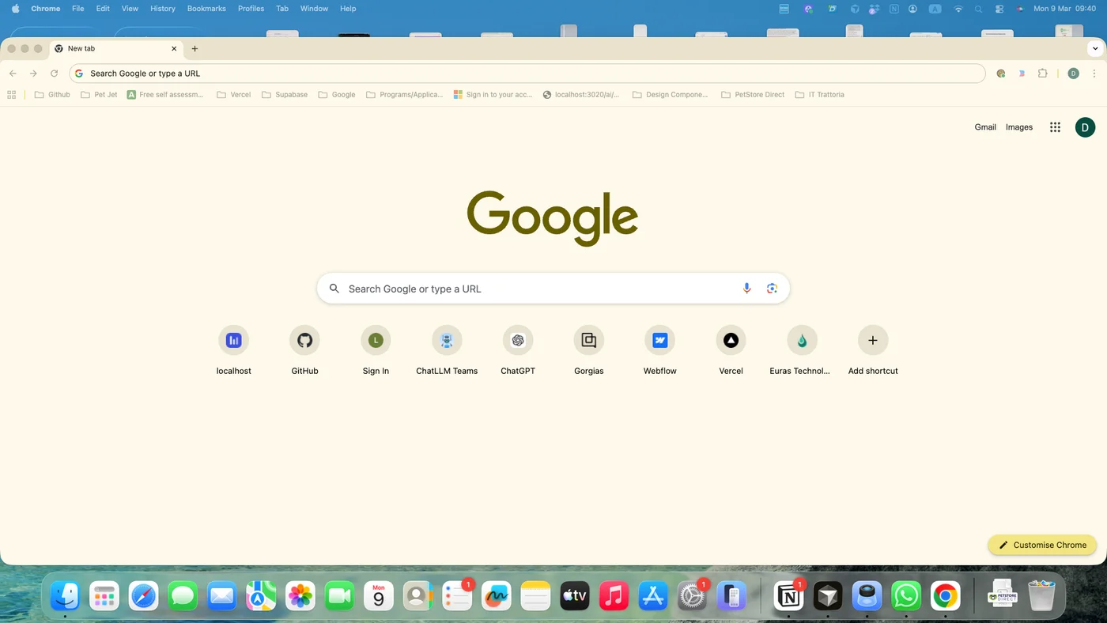Open the ChatGPT shortcut tile
This screenshot has height=623, width=1107.
coord(518,350)
